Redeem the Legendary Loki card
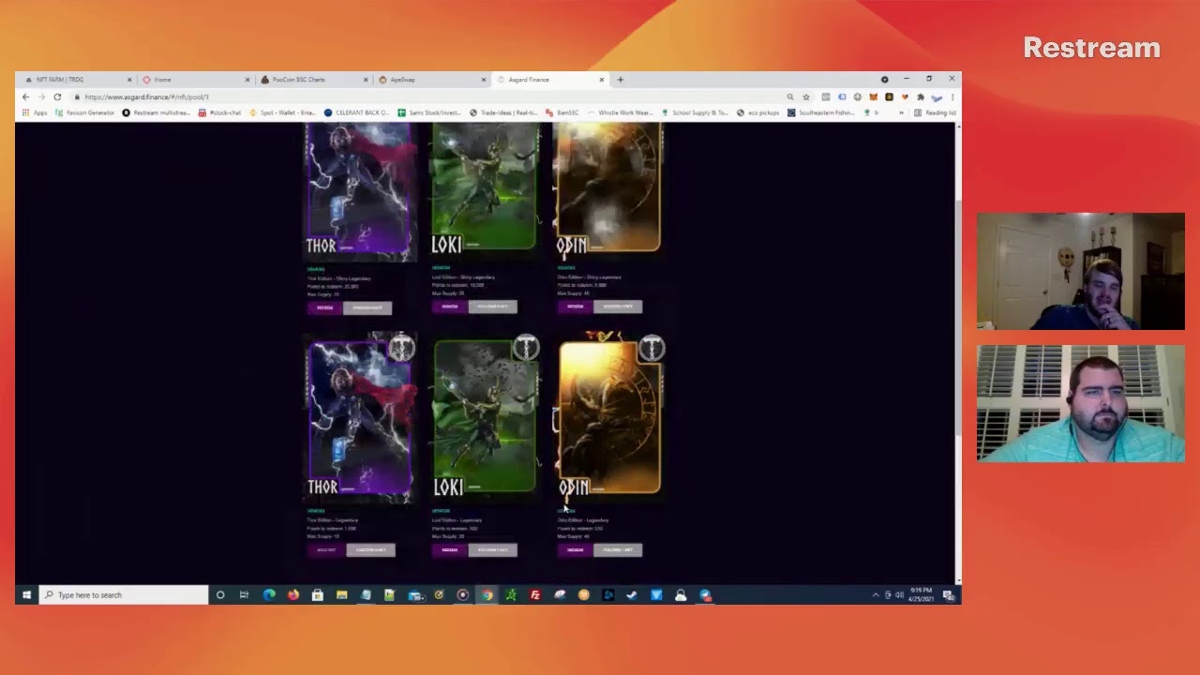This screenshot has width=1200, height=675. [x=450, y=550]
